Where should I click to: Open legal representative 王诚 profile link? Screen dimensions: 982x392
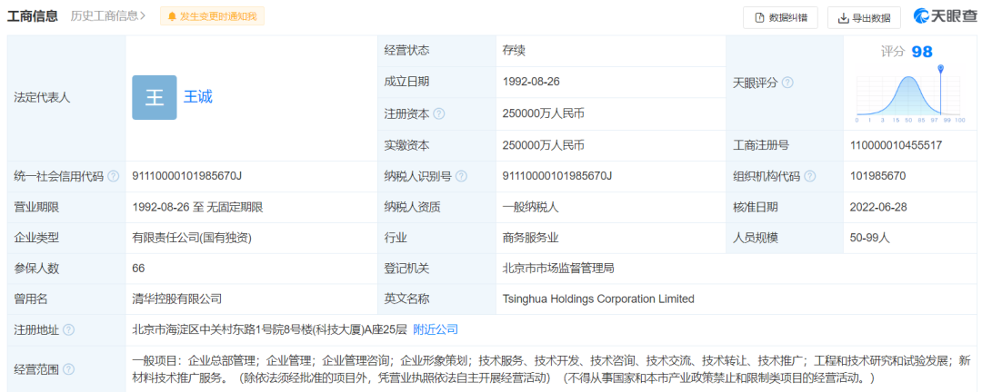pos(198,97)
